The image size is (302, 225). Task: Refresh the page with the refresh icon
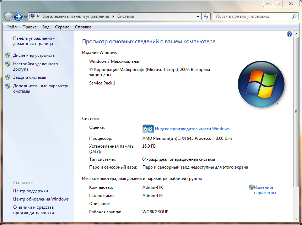tap(206, 17)
